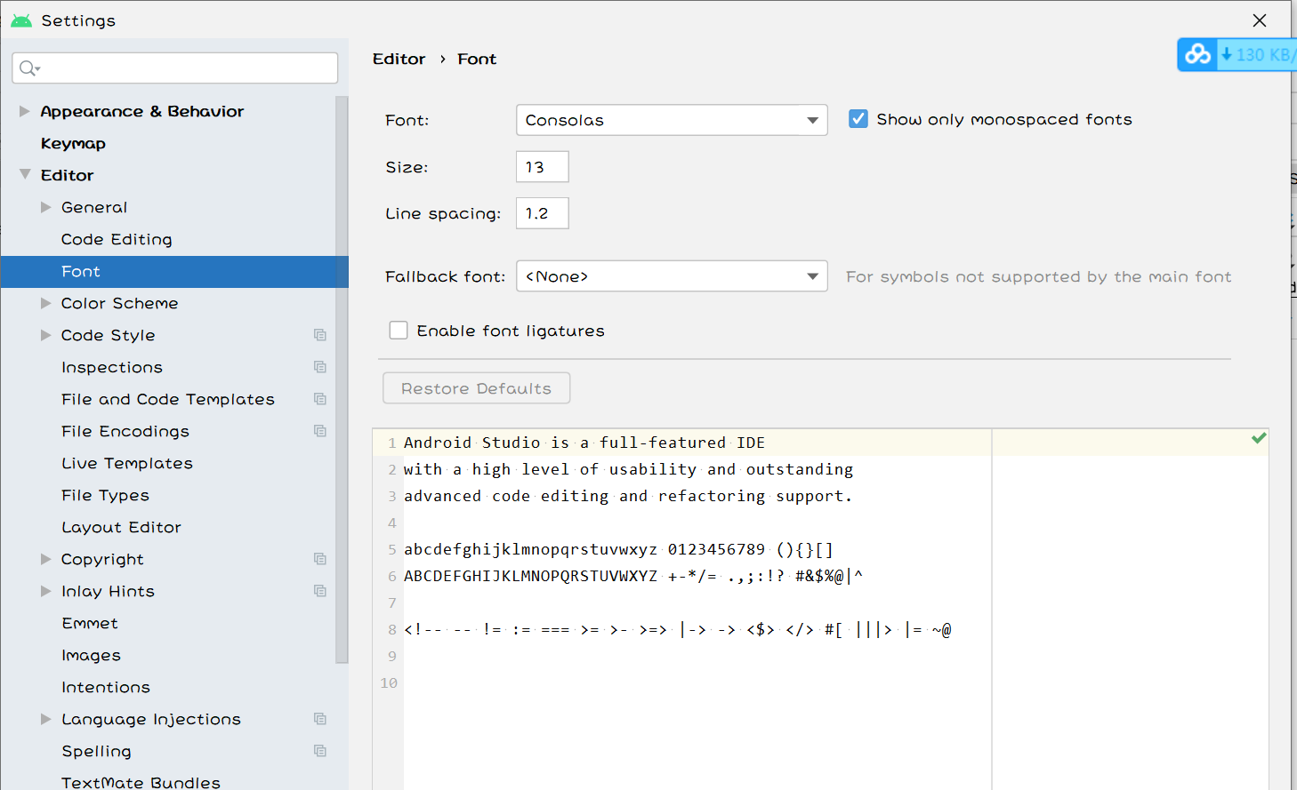The image size is (1297, 790).
Task: Expand the Code Style node
Action: tap(46, 335)
